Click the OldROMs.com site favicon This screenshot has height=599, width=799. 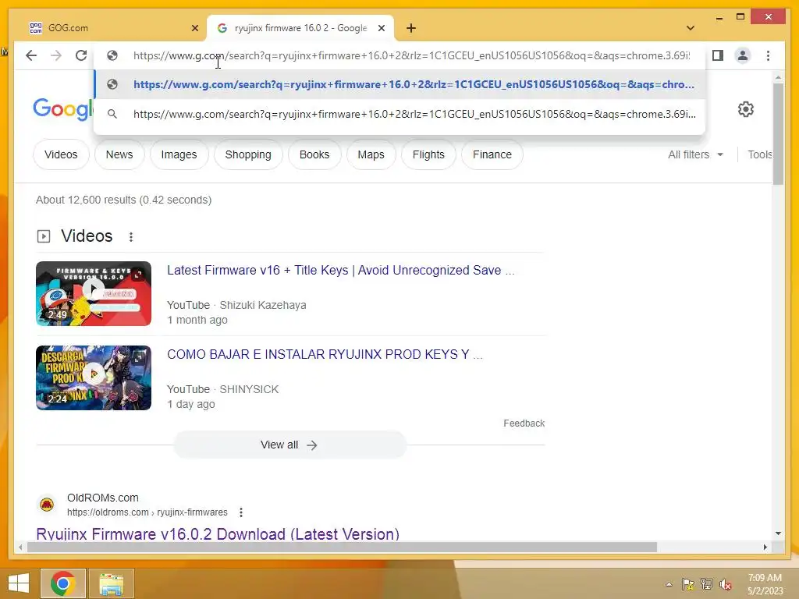47,505
